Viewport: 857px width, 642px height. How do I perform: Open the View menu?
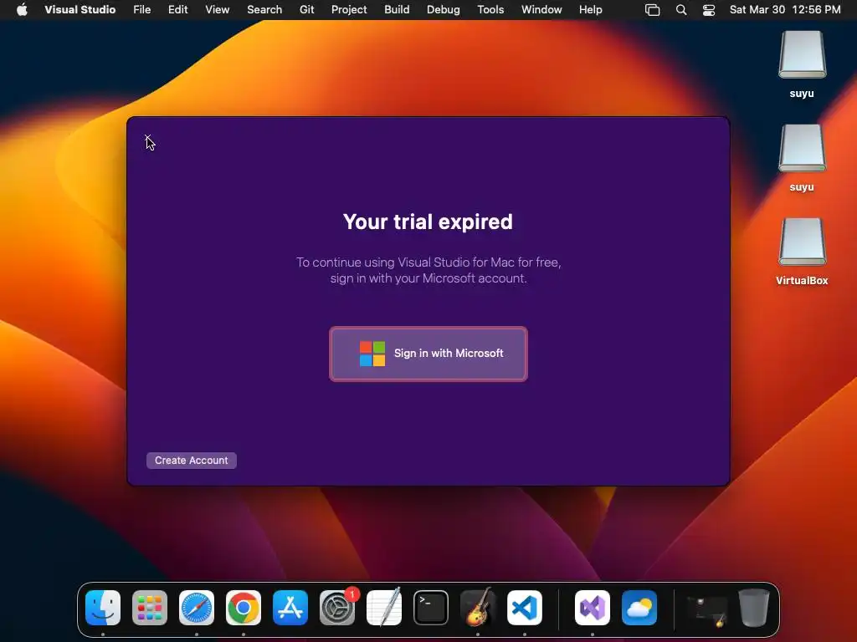pos(217,10)
